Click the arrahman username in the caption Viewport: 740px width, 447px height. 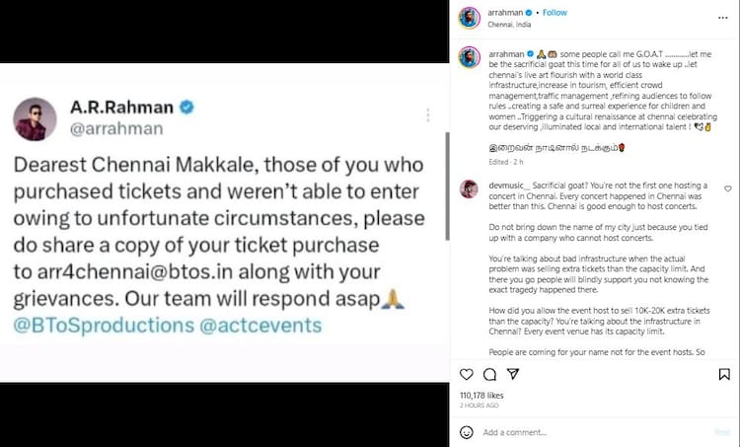tap(501, 52)
